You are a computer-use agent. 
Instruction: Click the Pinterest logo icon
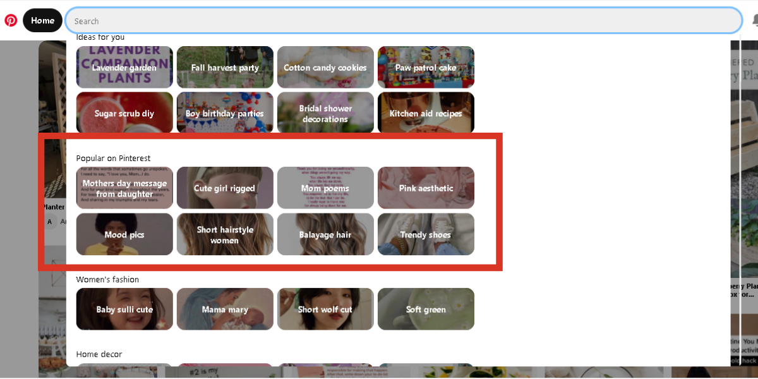11,20
